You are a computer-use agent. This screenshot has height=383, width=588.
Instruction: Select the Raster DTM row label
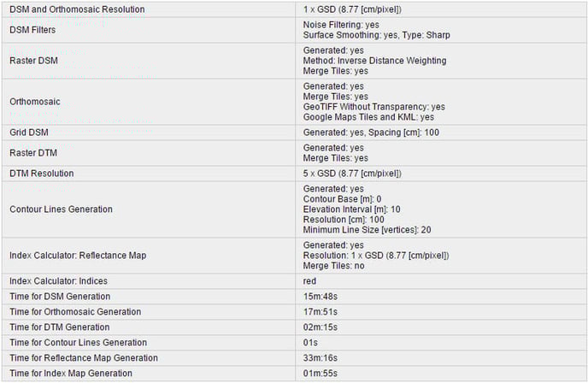click(32, 153)
